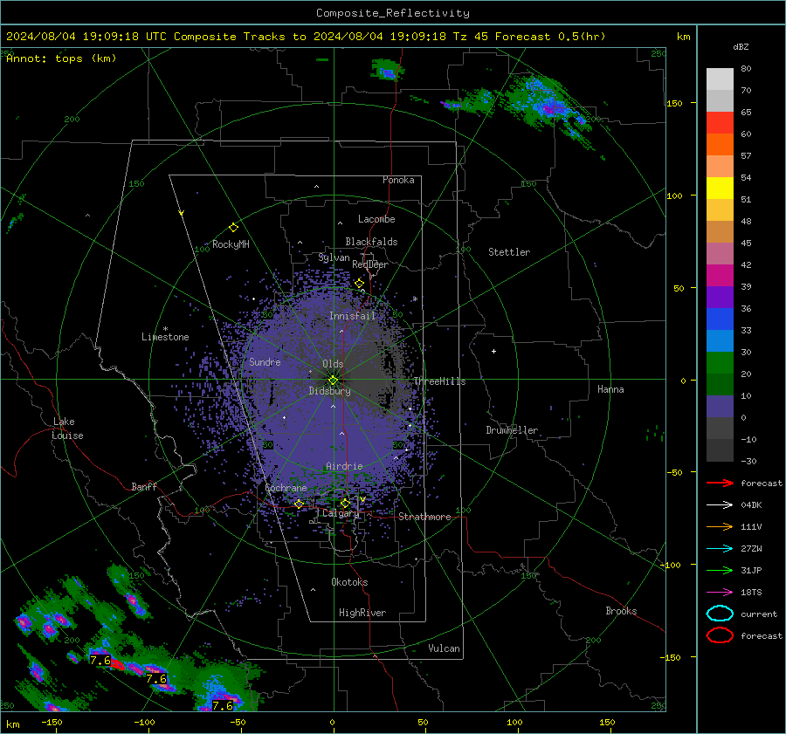Click the Didsbury town label
The width and height of the screenshot is (786, 734).
(x=329, y=391)
